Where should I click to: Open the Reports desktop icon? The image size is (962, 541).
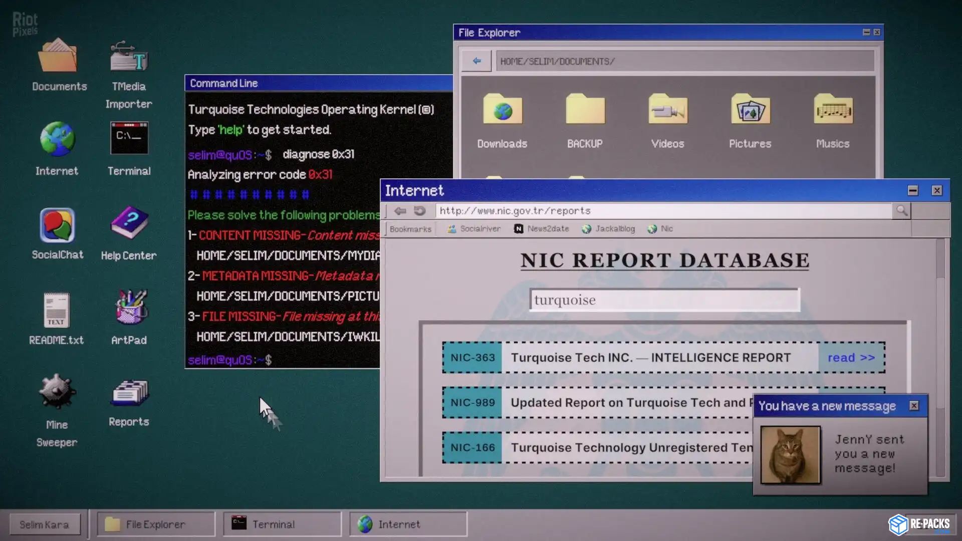pyautogui.click(x=129, y=393)
